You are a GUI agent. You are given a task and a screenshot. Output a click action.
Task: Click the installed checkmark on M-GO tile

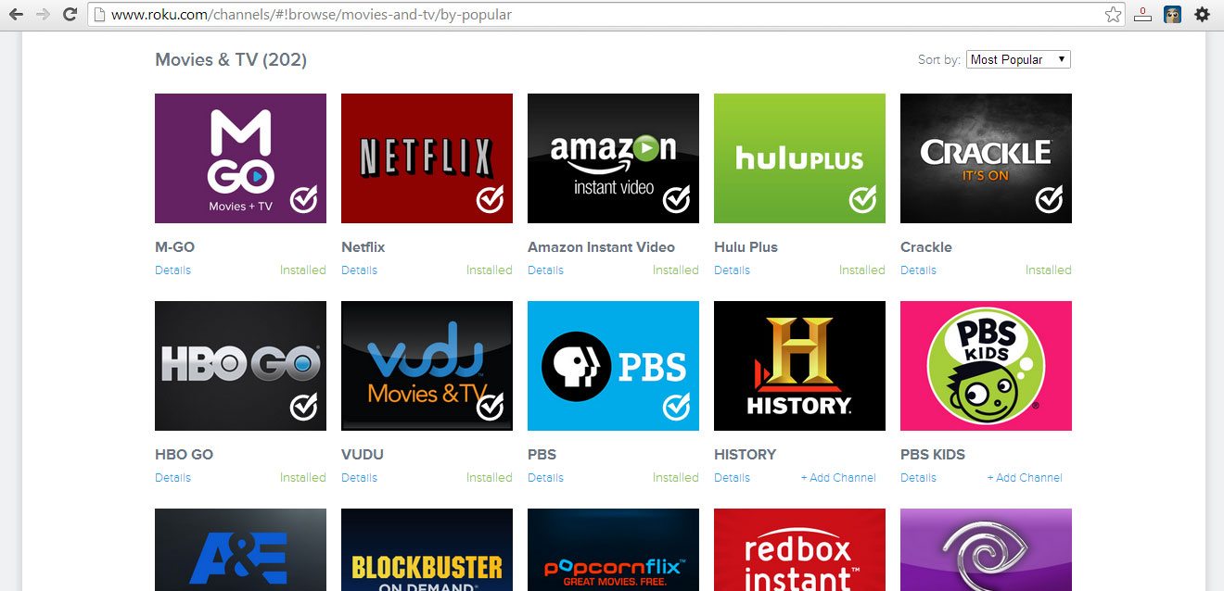(x=304, y=199)
